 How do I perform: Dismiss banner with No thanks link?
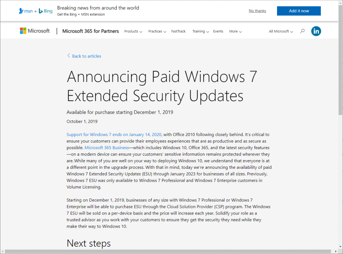click(x=257, y=11)
